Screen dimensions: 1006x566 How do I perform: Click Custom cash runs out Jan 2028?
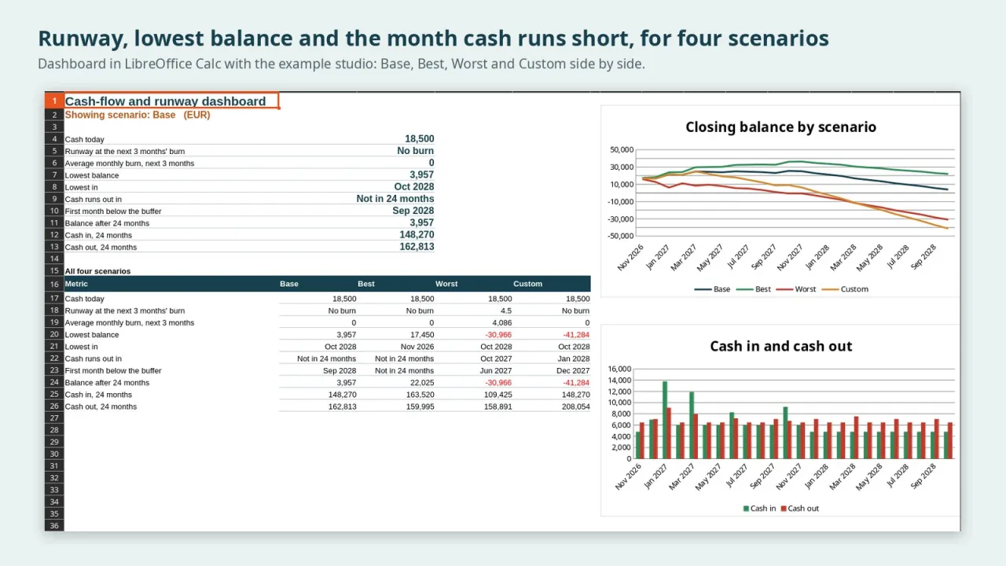coord(574,358)
